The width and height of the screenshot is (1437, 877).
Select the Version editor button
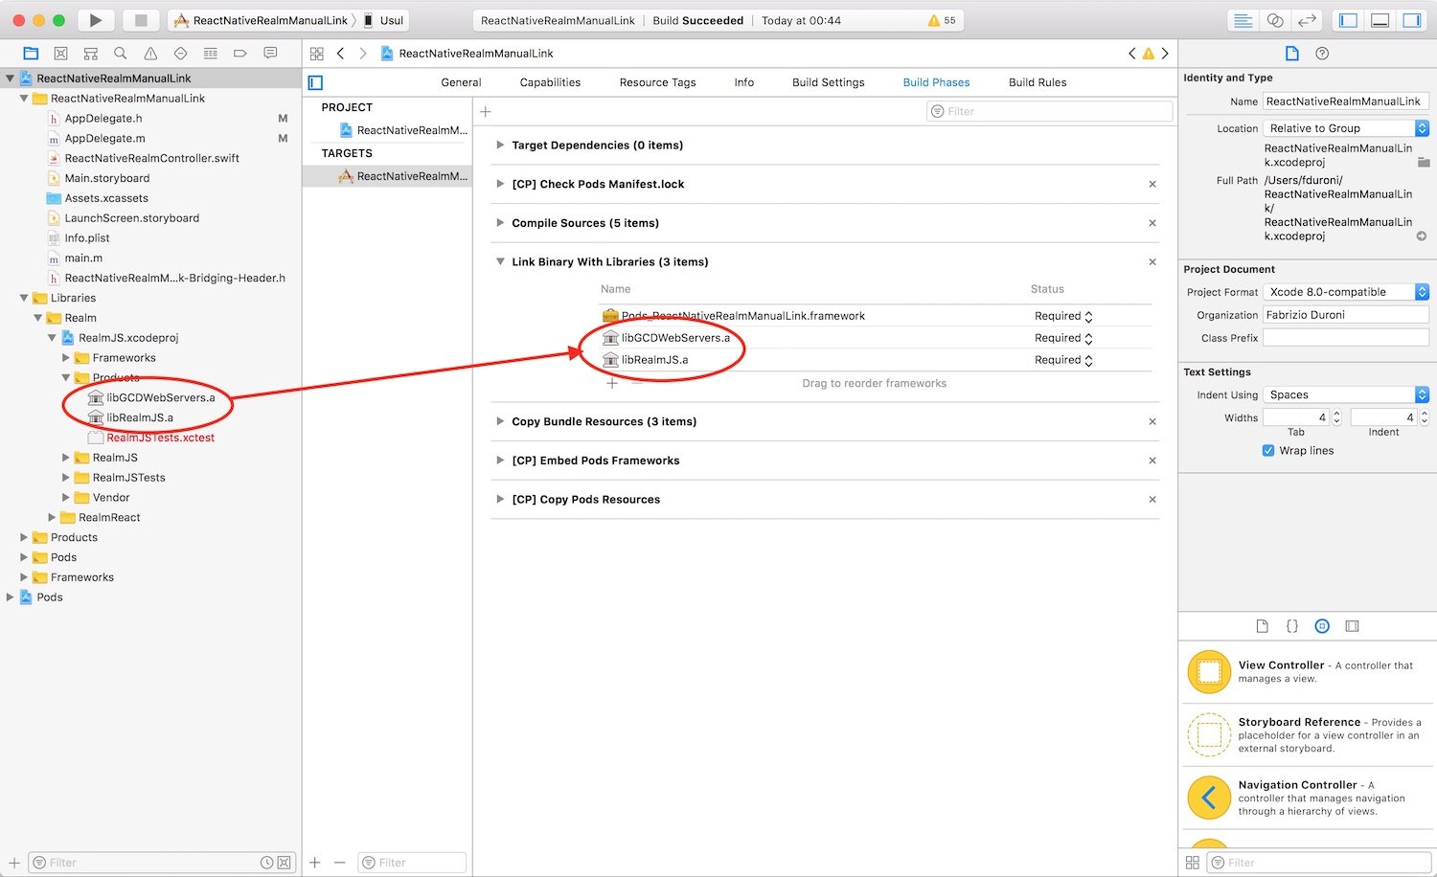pyautogui.click(x=1307, y=20)
